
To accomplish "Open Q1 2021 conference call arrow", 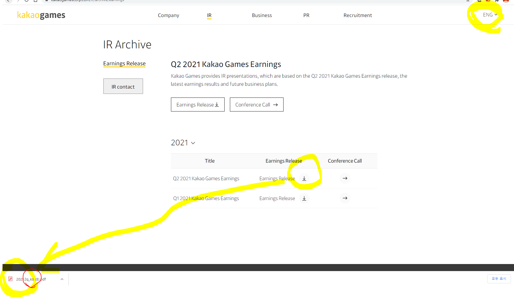I will [345, 198].
